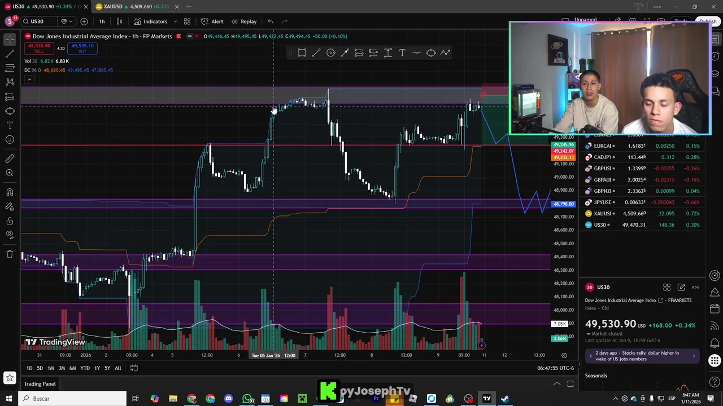Select rectangle tool in favorites drawing toolbar
The width and height of the screenshot is (723, 406).
point(302,53)
